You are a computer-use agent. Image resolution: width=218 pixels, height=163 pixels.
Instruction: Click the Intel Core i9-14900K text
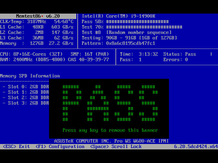(x=119, y=16)
